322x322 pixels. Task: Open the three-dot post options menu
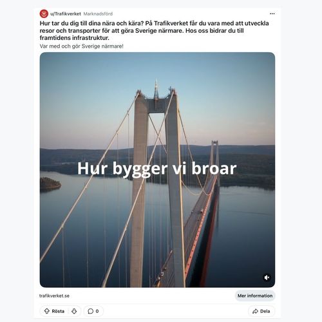[x=272, y=14]
